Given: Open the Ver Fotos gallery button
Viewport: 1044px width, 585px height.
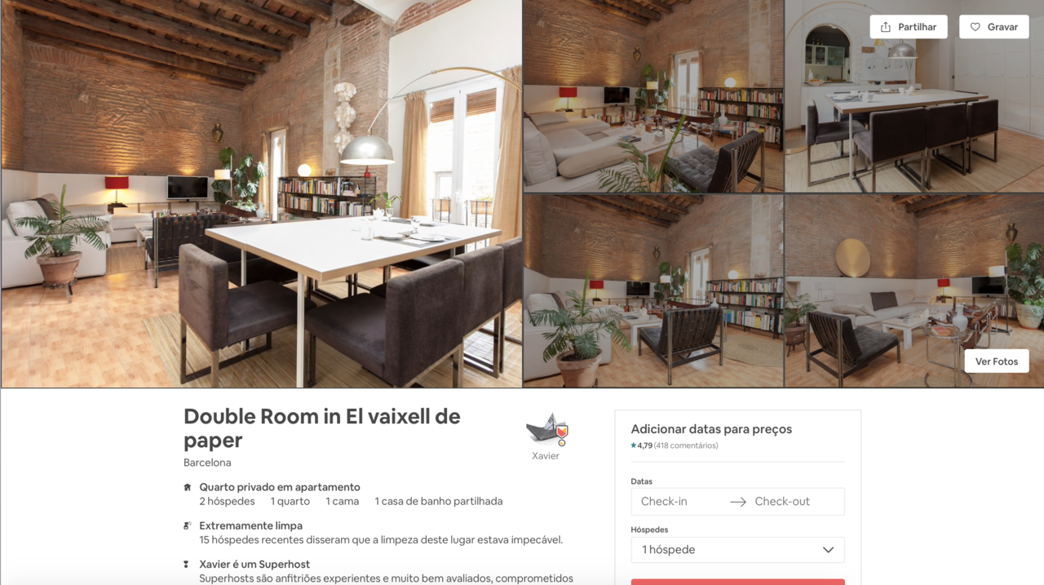Looking at the screenshot, I should click(997, 361).
